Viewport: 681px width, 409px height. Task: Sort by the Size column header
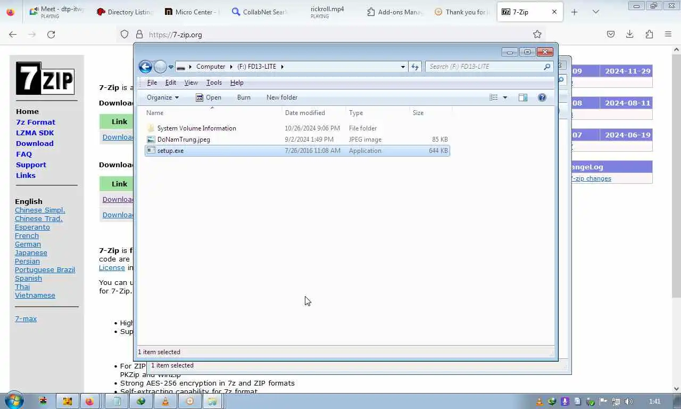click(431, 113)
